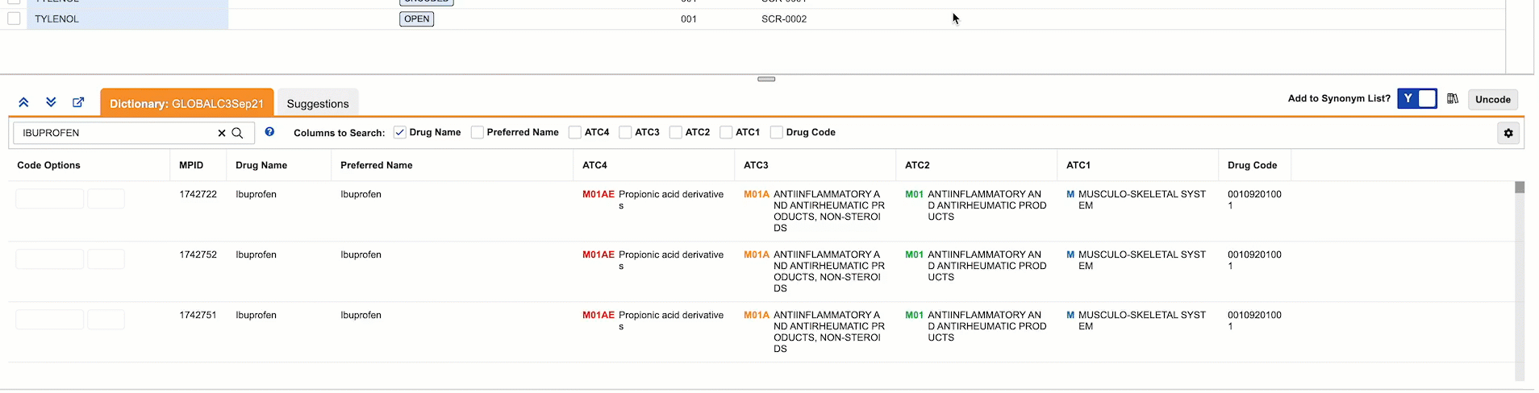Click the magnifying glass search icon
The image size is (1539, 393).
click(x=237, y=133)
